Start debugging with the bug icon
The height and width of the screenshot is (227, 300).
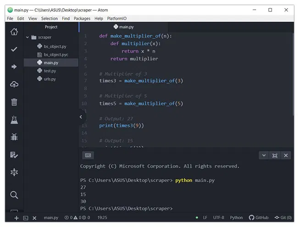14,137
